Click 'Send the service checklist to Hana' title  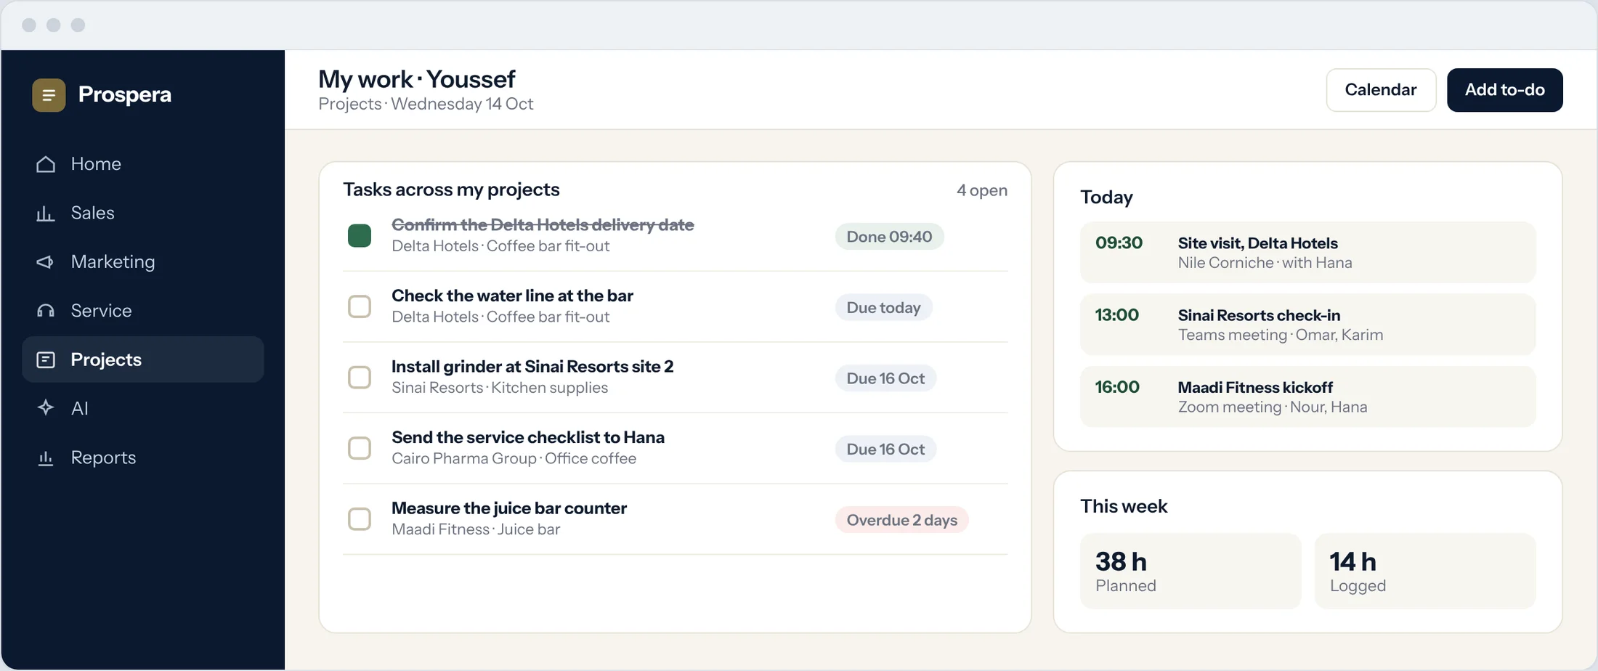pos(528,437)
